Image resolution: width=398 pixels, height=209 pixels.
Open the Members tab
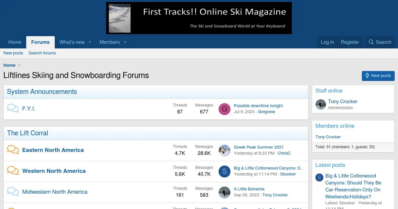(109, 42)
